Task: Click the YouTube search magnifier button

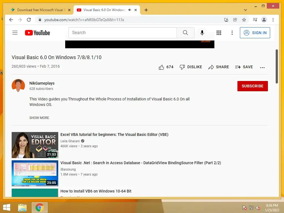Action: pyautogui.click(x=186, y=33)
